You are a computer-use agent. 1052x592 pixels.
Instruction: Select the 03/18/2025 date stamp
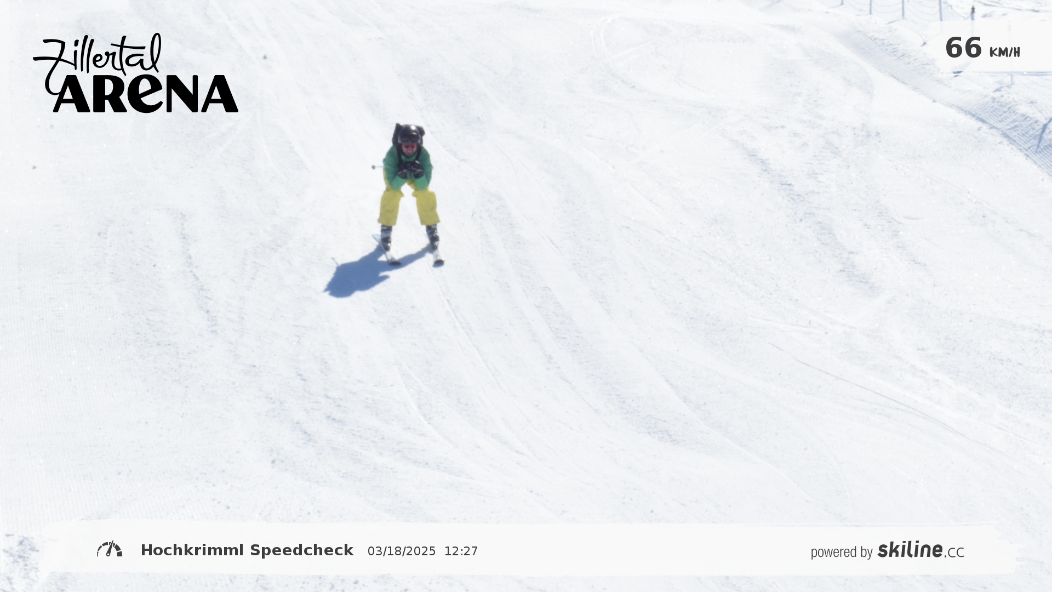click(x=402, y=551)
